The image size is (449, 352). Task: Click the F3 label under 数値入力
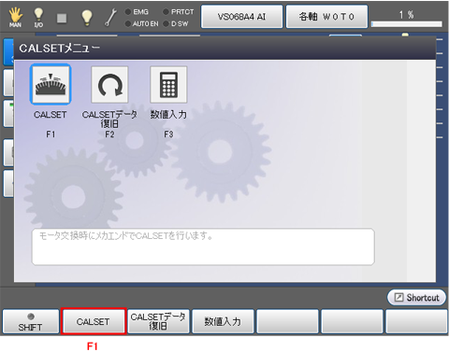[x=168, y=134]
